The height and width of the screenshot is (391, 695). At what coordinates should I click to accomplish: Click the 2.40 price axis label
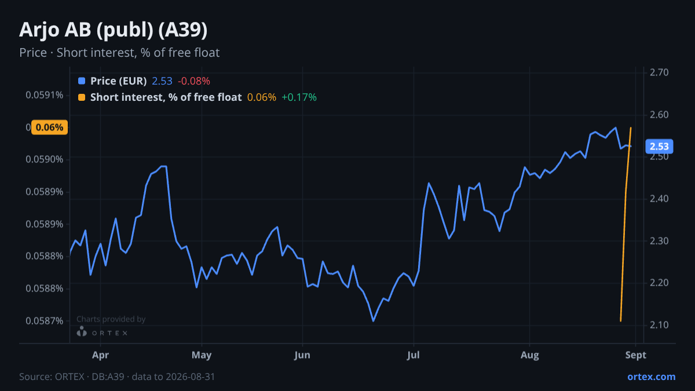(x=659, y=199)
